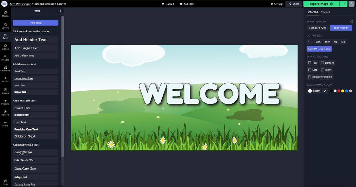The width and height of the screenshot is (356, 187).
Task: Pick the eyedropper color tool
Action: pyautogui.click(x=325, y=91)
